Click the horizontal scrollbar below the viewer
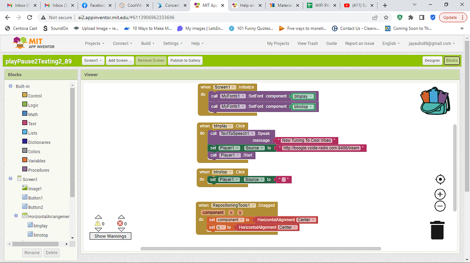 pos(261,248)
